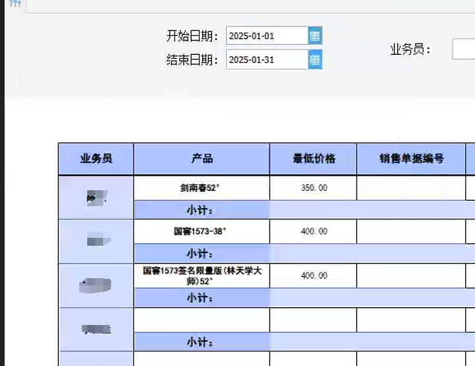The height and width of the screenshot is (366, 475).
Task: Click 销售单据编号 cell in 剑南春52° row
Action: point(411,188)
